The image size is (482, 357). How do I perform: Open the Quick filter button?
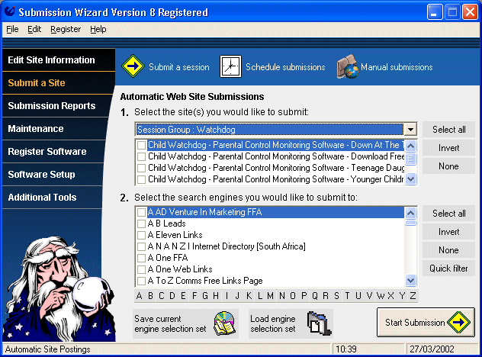click(x=448, y=269)
